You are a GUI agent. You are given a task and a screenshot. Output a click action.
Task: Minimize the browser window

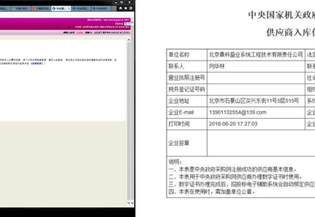116,2
